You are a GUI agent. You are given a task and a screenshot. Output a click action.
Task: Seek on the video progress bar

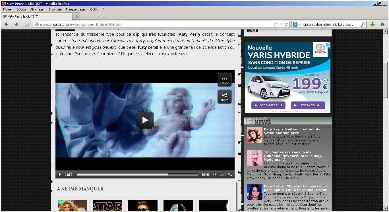tap(138, 175)
